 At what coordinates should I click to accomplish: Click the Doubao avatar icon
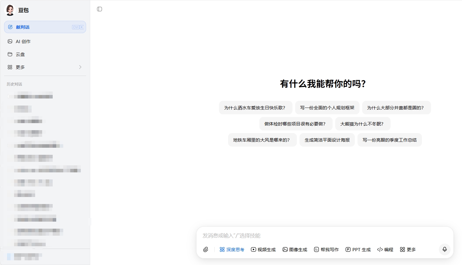pos(10,10)
